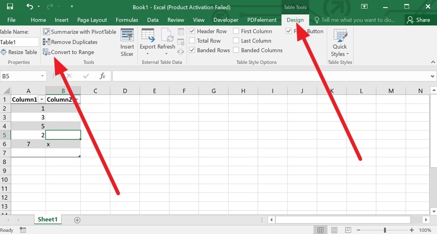Open the PDFelement tab
The width and height of the screenshot is (437, 234).
point(262,20)
